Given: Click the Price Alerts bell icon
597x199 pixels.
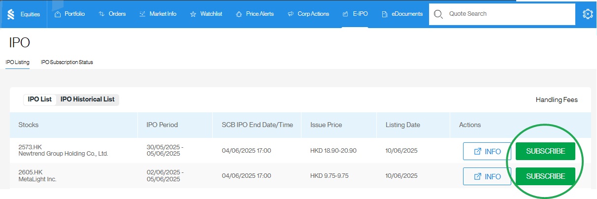Looking at the screenshot, I should (x=239, y=14).
